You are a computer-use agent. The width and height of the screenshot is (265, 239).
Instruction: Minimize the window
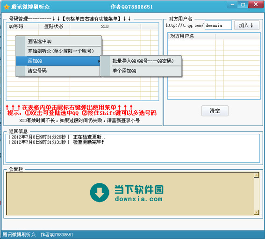pos(233,5)
